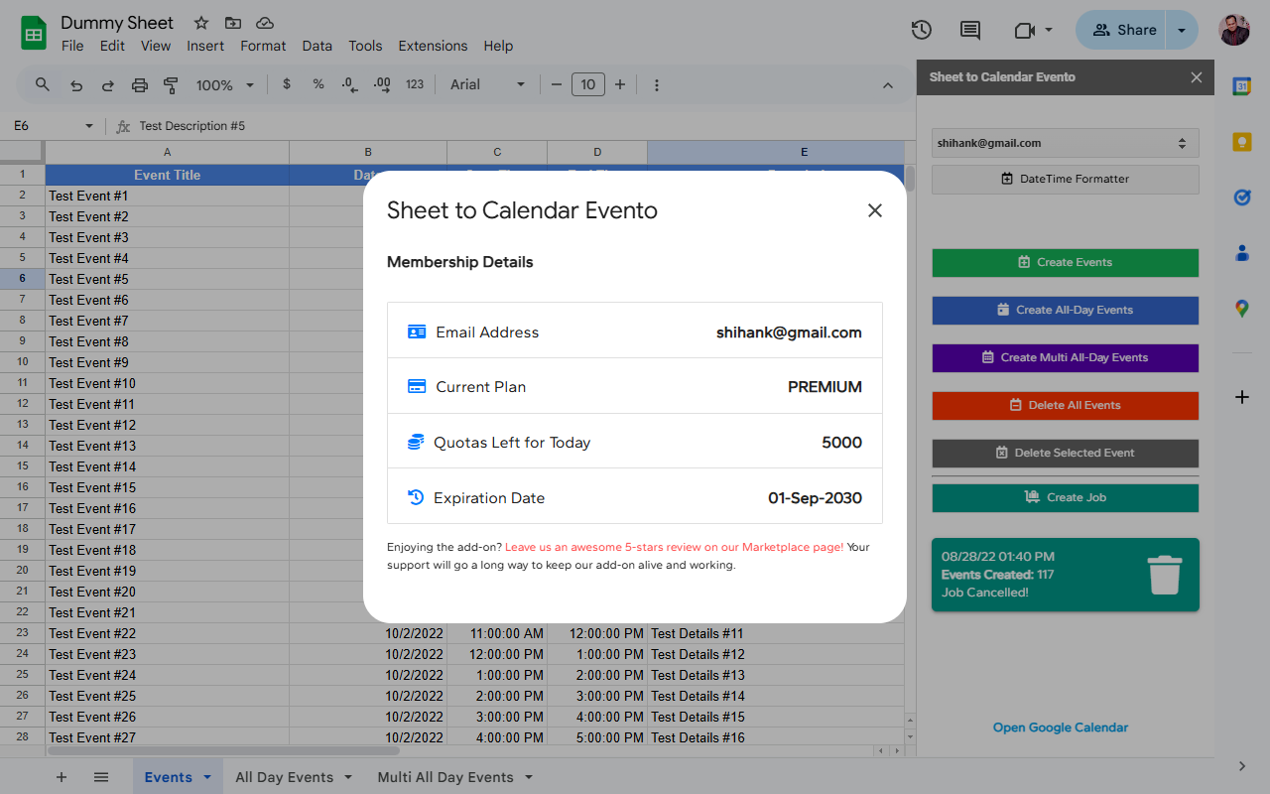
Task: Click the red Delete All Events button
Action: click(1065, 405)
